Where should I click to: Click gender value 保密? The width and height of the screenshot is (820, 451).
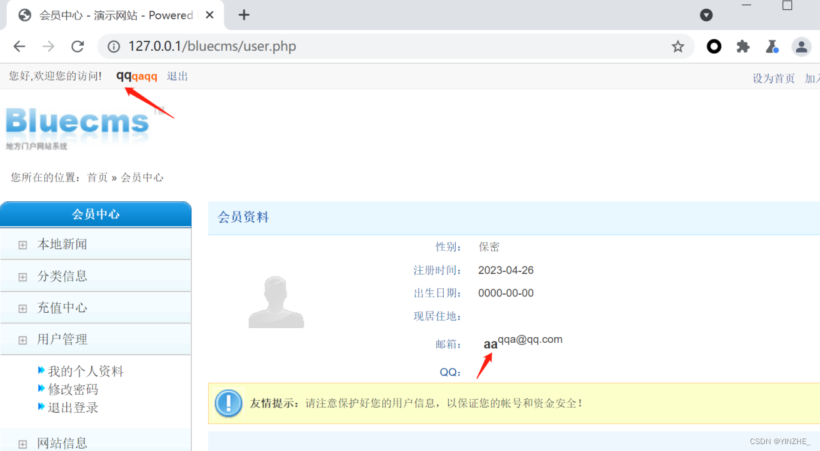click(489, 246)
